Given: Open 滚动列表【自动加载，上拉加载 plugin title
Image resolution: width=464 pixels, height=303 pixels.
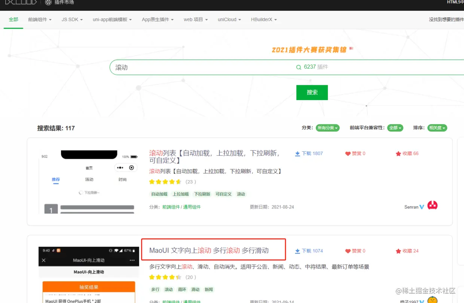Looking at the screenshot, I should coord(215,157).
